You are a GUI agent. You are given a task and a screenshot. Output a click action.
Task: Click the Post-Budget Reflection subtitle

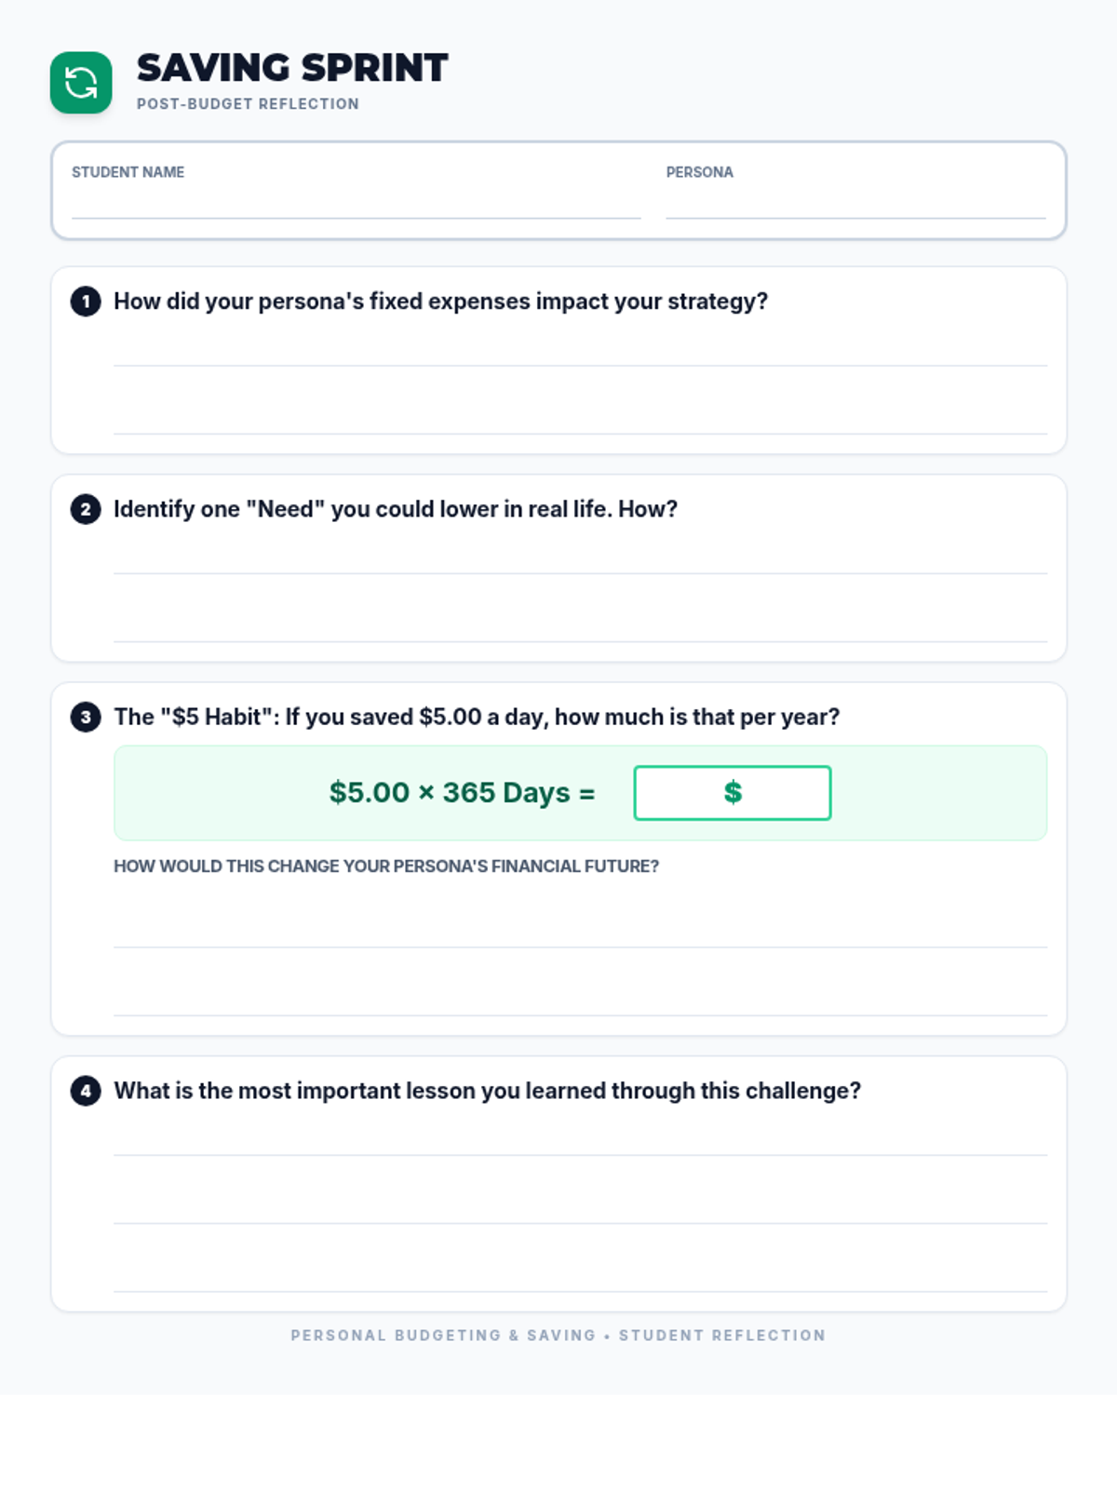[248, 104]
